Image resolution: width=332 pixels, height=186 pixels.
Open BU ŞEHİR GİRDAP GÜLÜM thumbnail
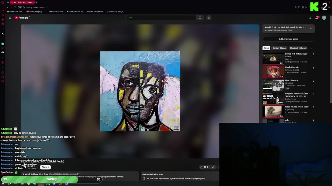pos(273,98)
